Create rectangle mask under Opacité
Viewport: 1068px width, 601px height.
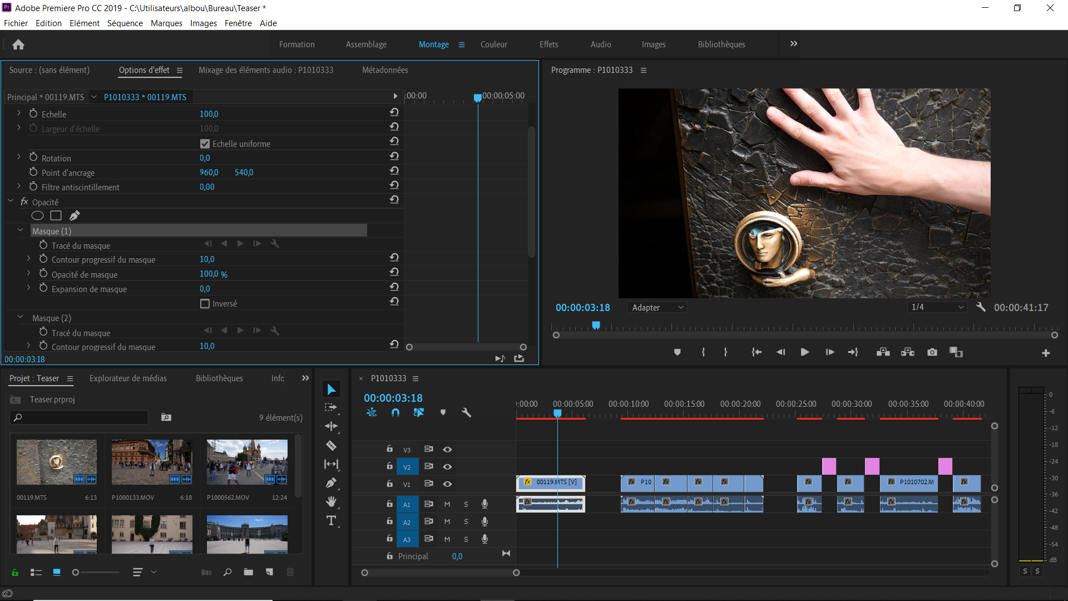click(x=56, y=216)
